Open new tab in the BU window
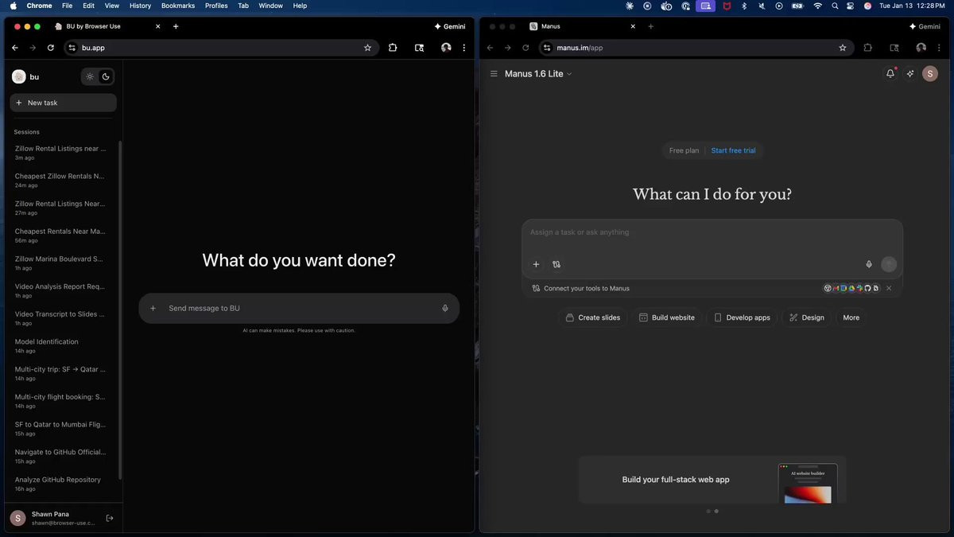954x537 pixels. tap(176, 26)
